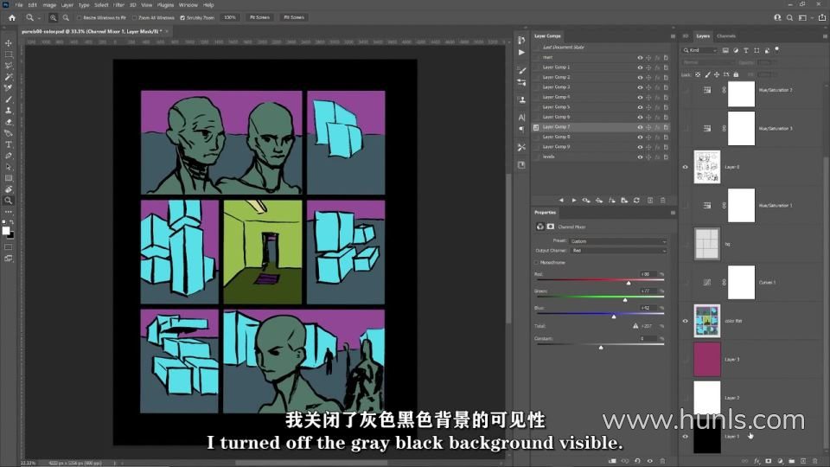Apply next layer comp arrow
The width and height of the screenshot is (830, 467).
coord(574,201)
